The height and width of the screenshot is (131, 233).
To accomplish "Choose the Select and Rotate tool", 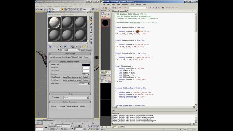I will click(78, 9).
